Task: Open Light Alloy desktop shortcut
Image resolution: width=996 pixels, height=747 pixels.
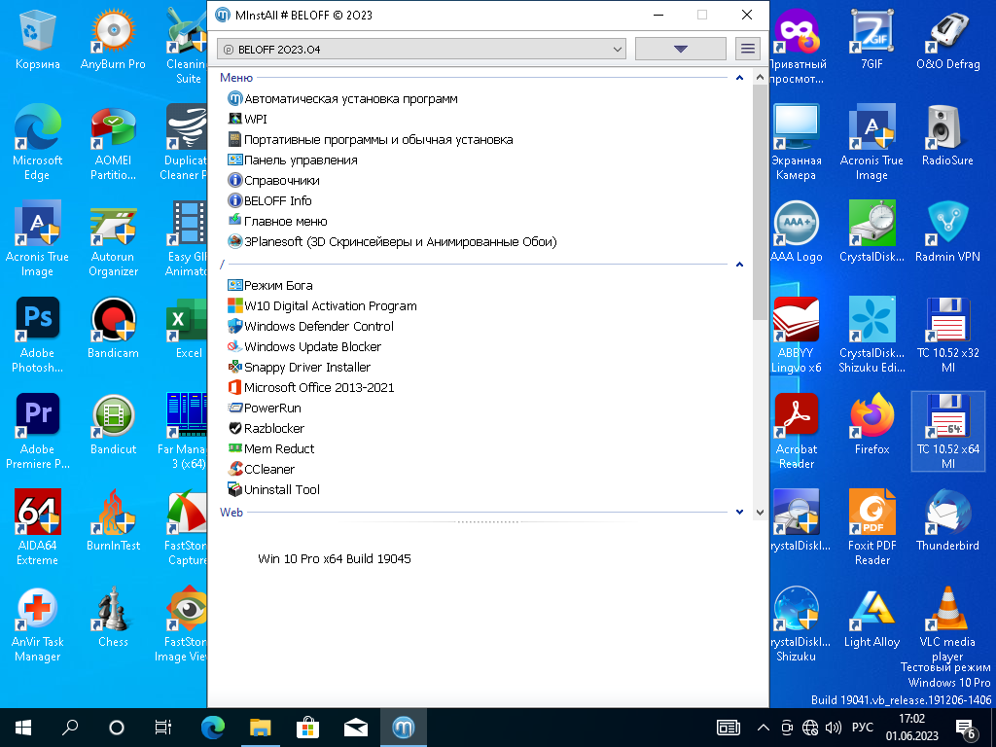Action: tap(872, 618)
